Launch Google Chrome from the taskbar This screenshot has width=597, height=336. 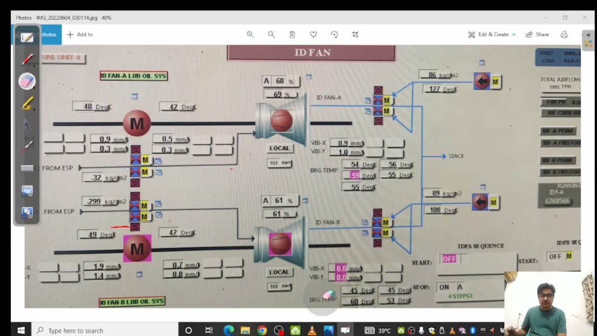[x=262, y=330]
